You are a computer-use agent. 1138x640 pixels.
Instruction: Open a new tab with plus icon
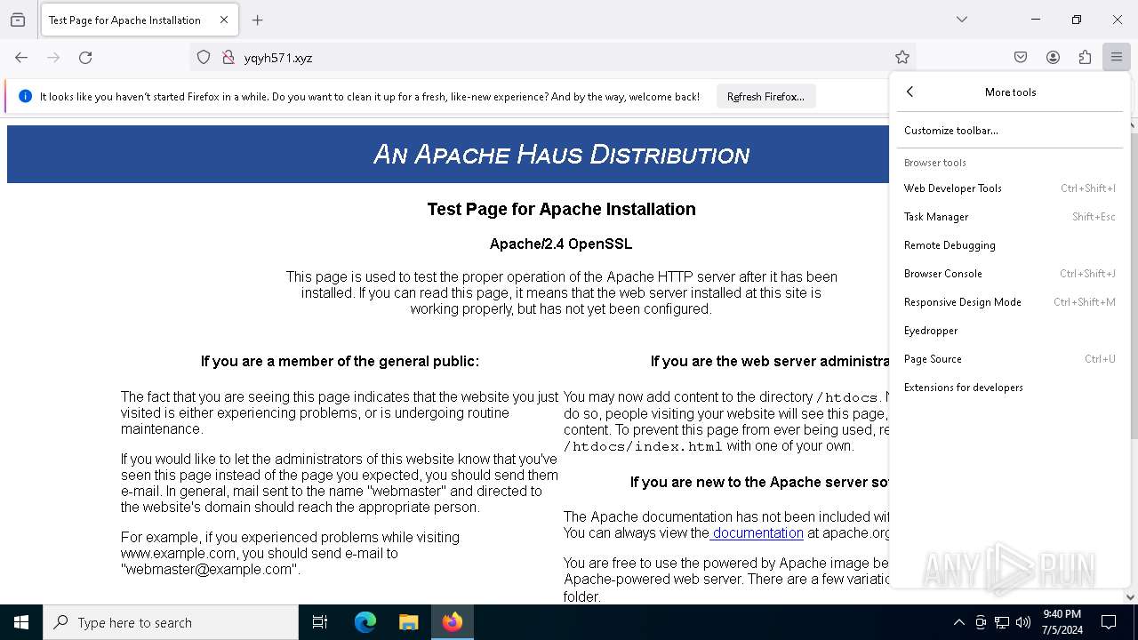pyautogui.click(x=258, y=20)
